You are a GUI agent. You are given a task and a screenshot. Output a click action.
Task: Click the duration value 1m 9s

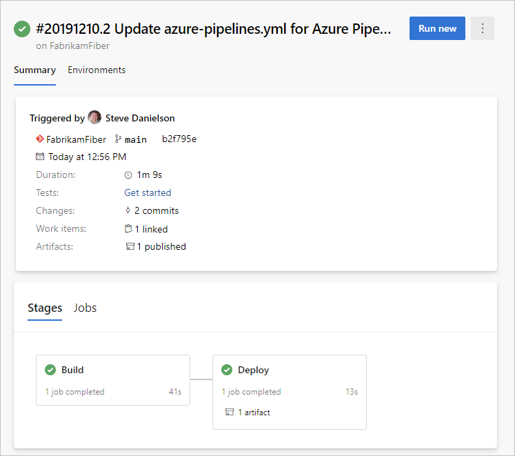pos(149,175)
